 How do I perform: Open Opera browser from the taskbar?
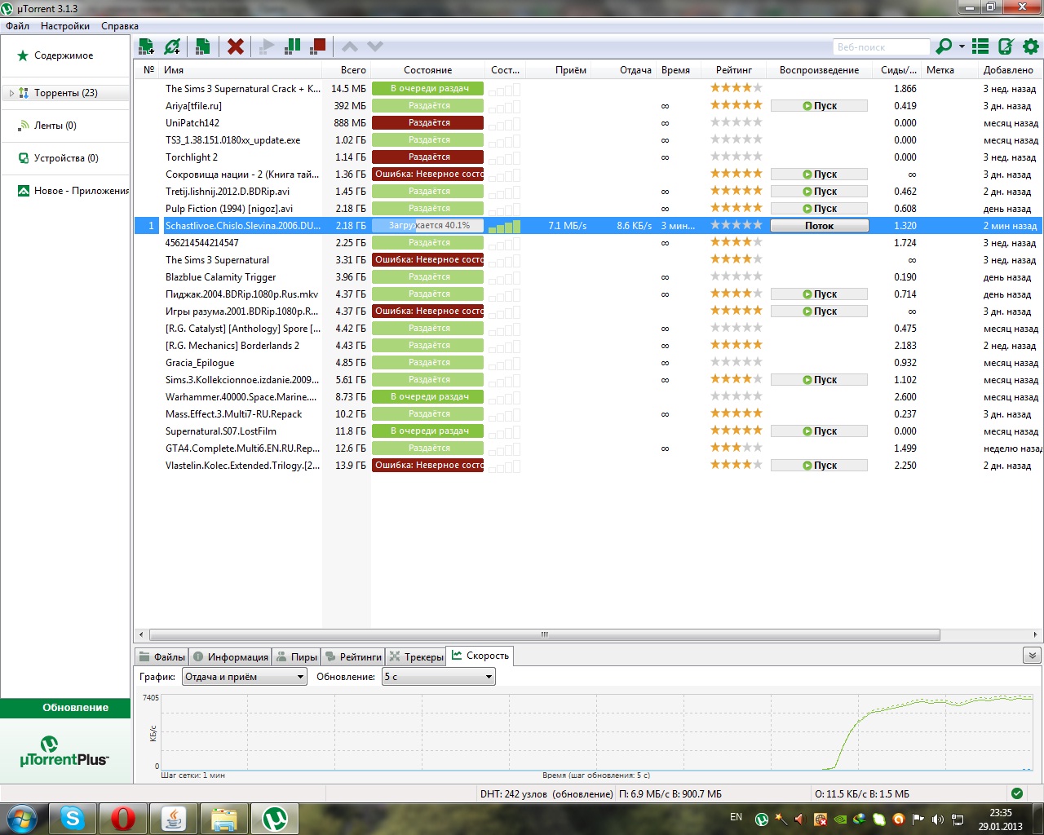(x=122, y=818)
